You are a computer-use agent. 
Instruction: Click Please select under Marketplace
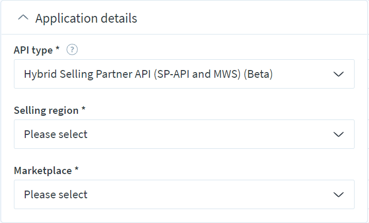56,195
